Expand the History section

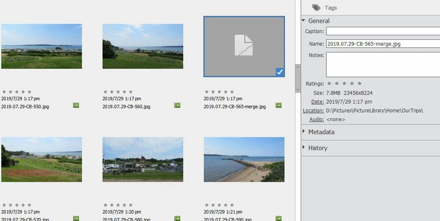click(303, 147)
